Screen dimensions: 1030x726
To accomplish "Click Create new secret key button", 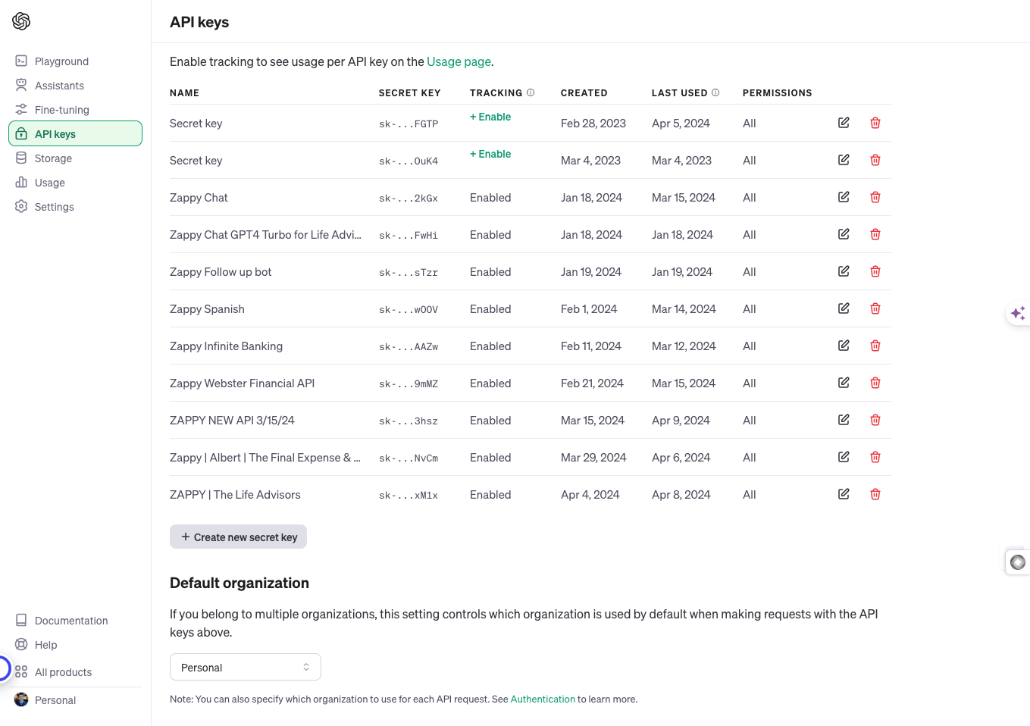I will tap(238, 537).
